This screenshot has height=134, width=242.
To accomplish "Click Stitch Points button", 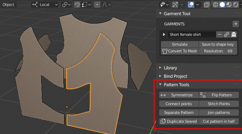I will [219, 104].
